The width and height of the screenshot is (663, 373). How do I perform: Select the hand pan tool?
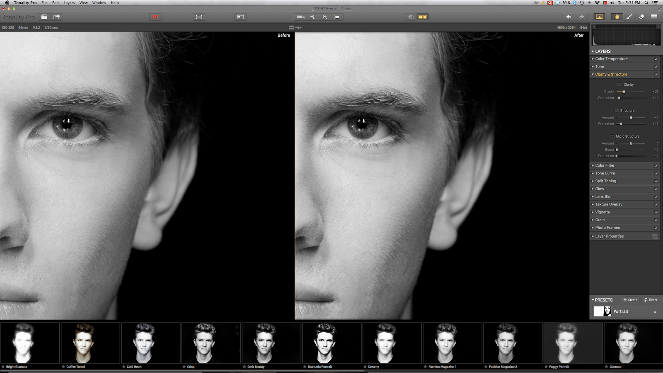coord(617,17)
